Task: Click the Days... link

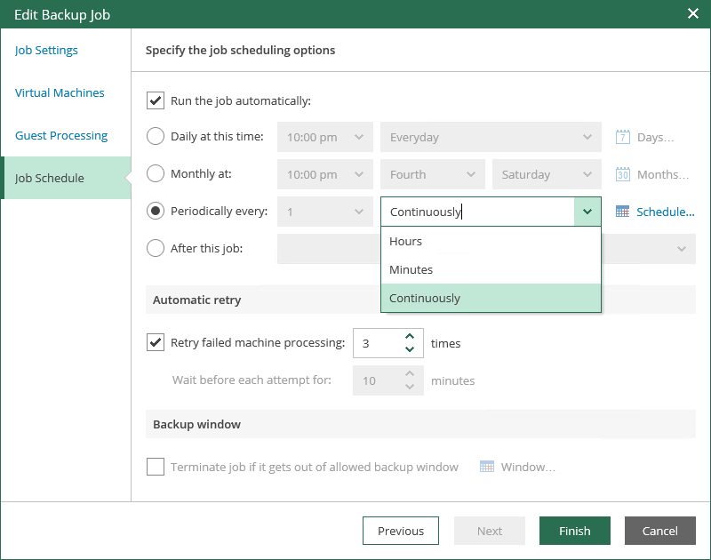Action: 656,138
